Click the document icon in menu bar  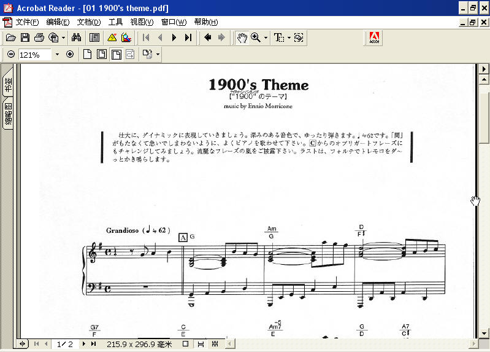click(x=7, y=22)
